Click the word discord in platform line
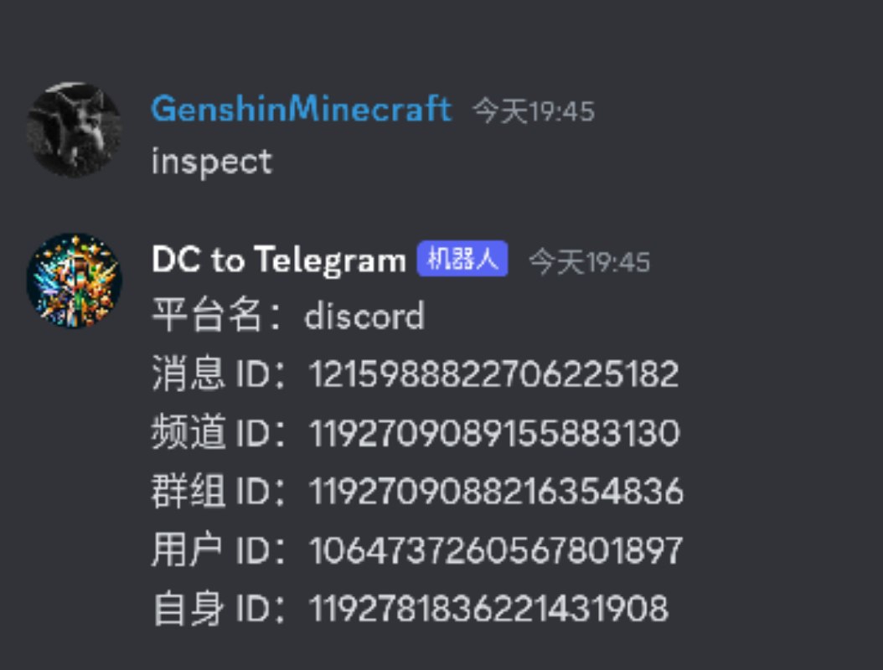Screen dimensions: 883x670 point(364,316)
